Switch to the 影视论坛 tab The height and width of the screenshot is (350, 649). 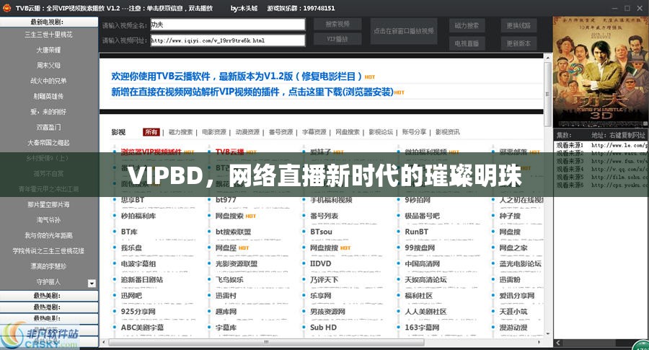[381, 132]
